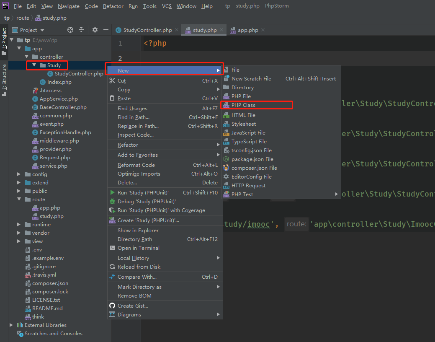The width and height of the screenshot is (435, 342).
Task: Click the package.json File node icon
Action: tap(227, 159)
